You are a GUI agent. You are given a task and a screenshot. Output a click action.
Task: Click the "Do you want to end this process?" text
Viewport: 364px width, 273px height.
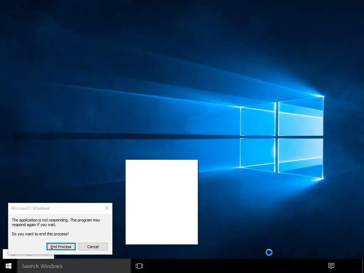point(41,234)
